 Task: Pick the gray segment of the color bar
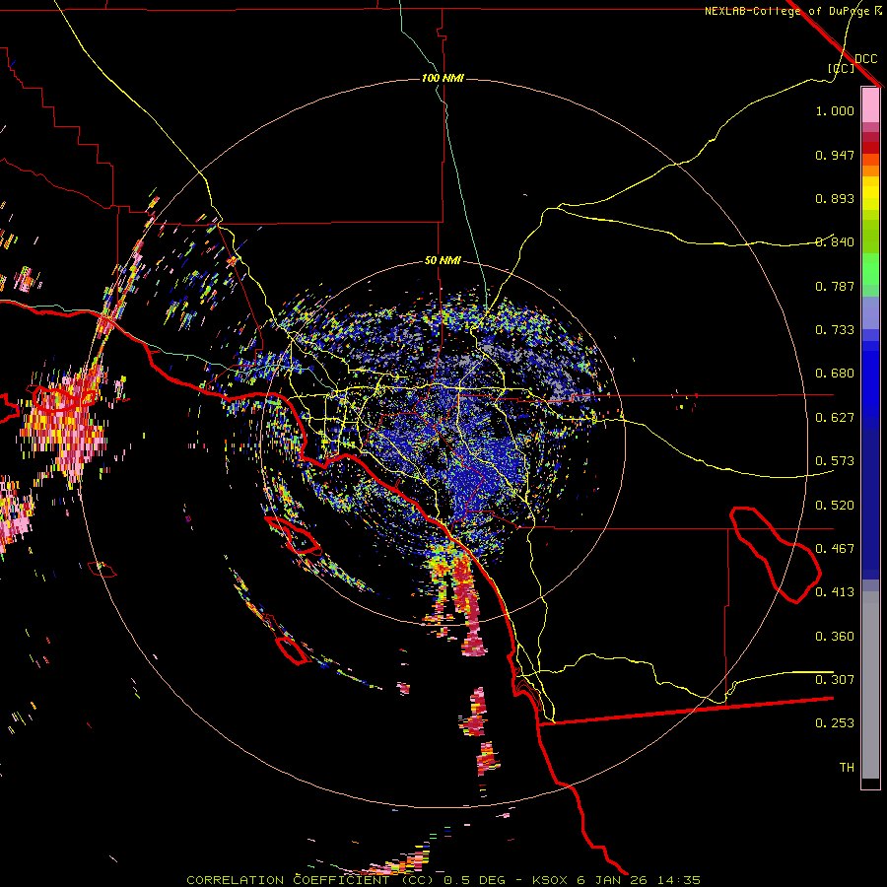tap(870, 685)
